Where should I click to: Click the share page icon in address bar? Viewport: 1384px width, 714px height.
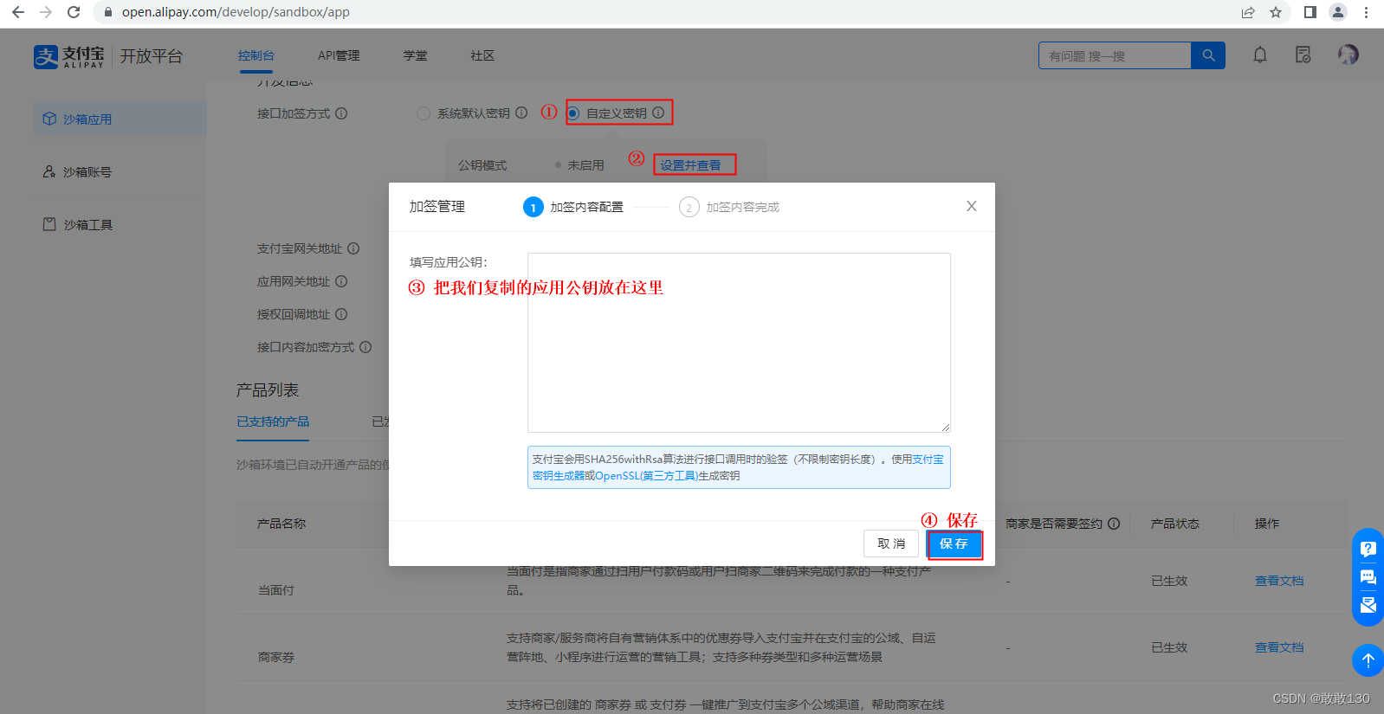click(x=1248, y=12)
